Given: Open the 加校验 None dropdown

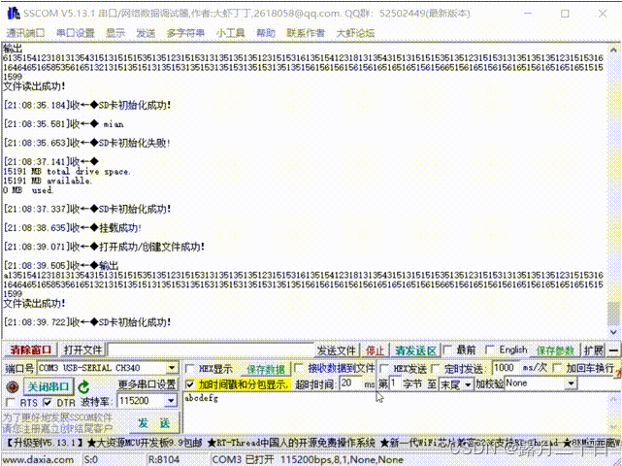Looking at the screenshot, I should 540,383.
